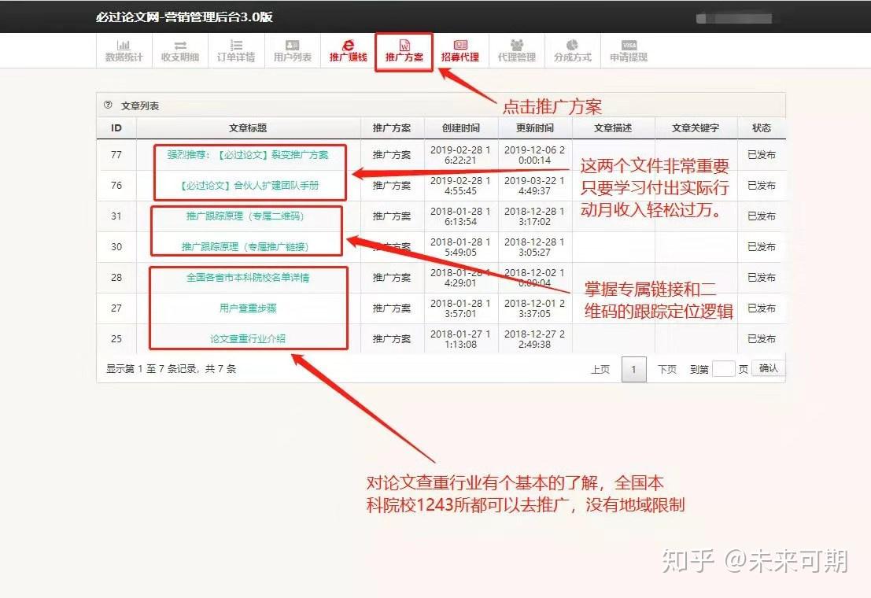This screenshot has width=871, height=598.
Task: Open the 分成方式 pie chart icon
Action: (x=572, y=45)
